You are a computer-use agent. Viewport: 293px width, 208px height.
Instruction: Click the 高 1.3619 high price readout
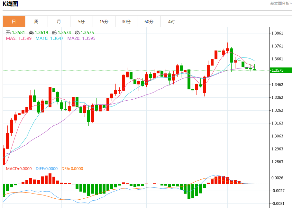(x=39, y=33)
